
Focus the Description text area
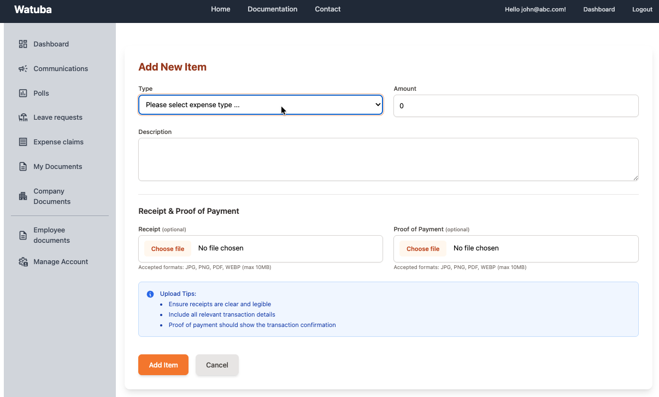pyautogui.click(x=389, y=159)
